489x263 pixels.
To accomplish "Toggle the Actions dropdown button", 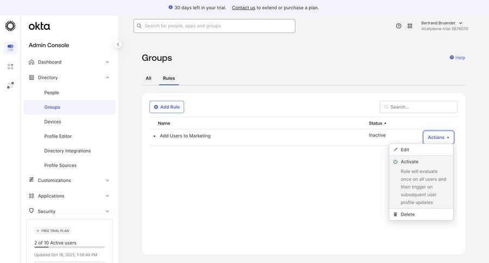I will coord(438,137).
